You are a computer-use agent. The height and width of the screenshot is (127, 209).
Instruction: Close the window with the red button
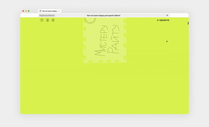[x=23, y=11]
